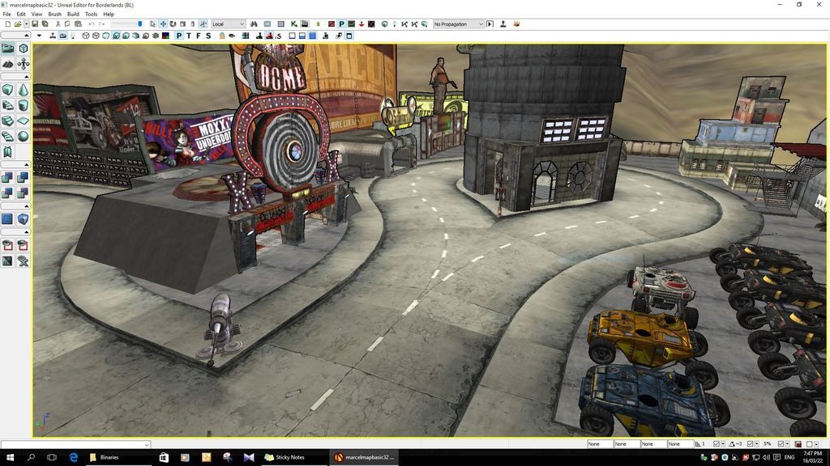Screen dimensions: 830x466
Task: Click the Play In Editor arrow button
Action: pos(490,23)
